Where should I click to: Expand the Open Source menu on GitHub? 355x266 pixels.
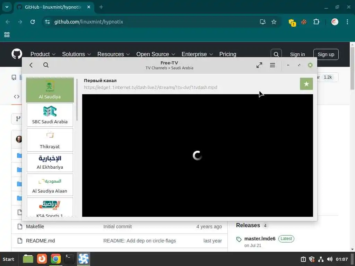tap(156, 54)
